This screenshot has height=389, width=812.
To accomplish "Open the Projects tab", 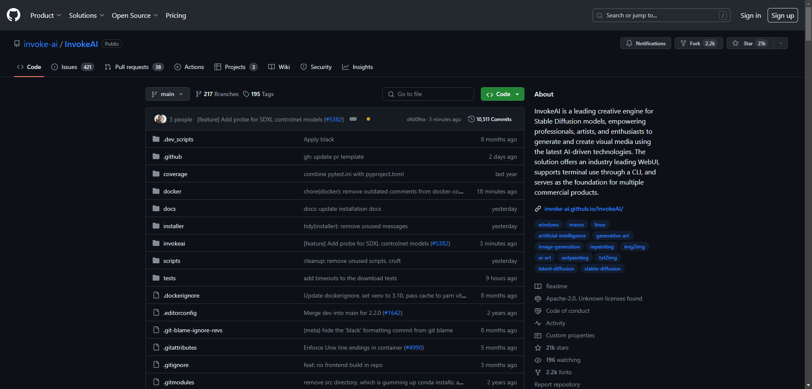I will point(236,67).
